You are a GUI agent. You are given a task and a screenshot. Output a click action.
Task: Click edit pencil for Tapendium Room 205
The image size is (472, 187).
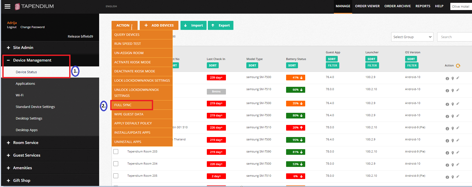click(458, 176)
